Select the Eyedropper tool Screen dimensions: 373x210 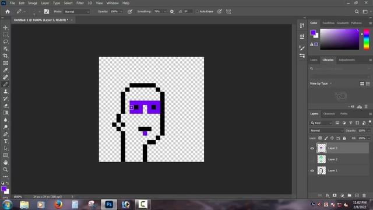(5, 70)
